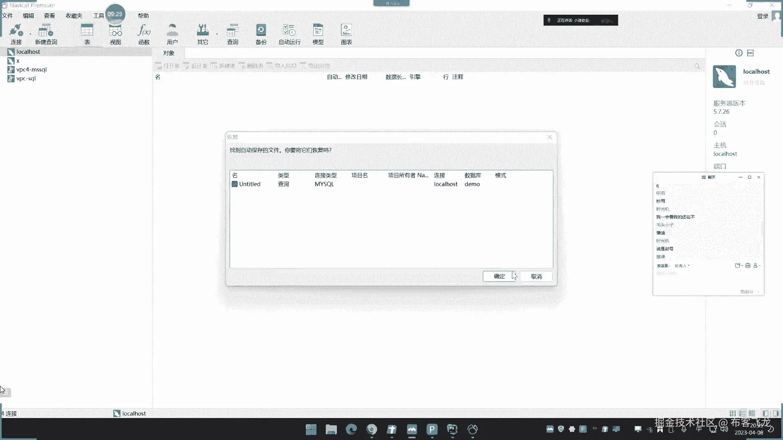Open the 收藏夹 favorites menu
This screenshot has width=783, height=440.
coord(74,16)
